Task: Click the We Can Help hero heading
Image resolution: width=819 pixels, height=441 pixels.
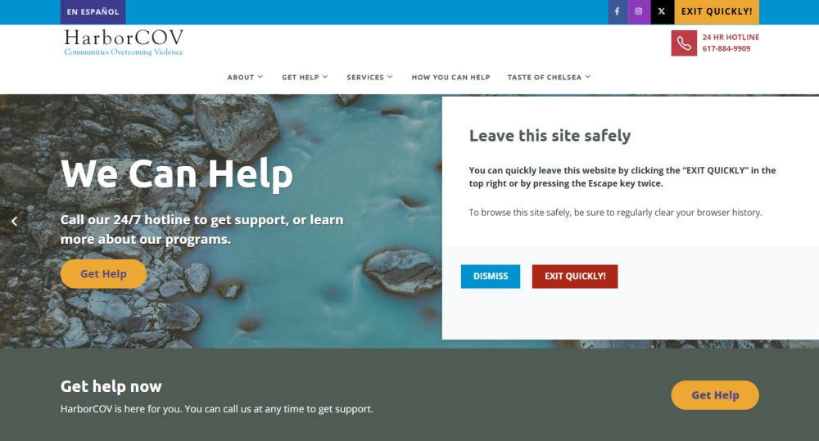Action: [x=177, y=174]
